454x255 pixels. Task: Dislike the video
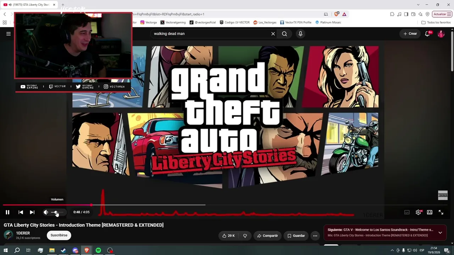(x=245, y=236)
